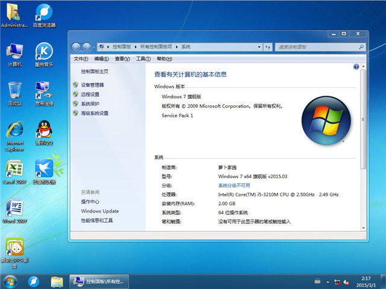Image resolution: width=386 pixels, height=289 pixels.
Task: Expand the arrow after 控制面板 breadcrumb
Action: 136,47
